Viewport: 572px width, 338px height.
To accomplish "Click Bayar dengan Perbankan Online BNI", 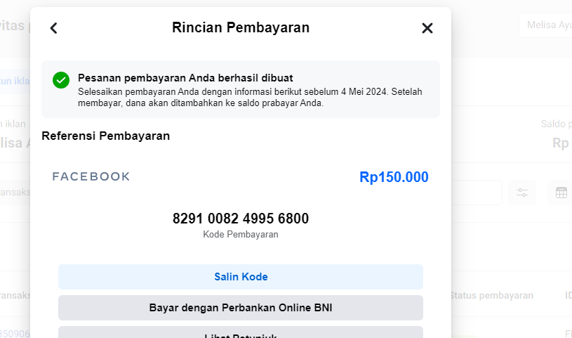I will [240, 308].
